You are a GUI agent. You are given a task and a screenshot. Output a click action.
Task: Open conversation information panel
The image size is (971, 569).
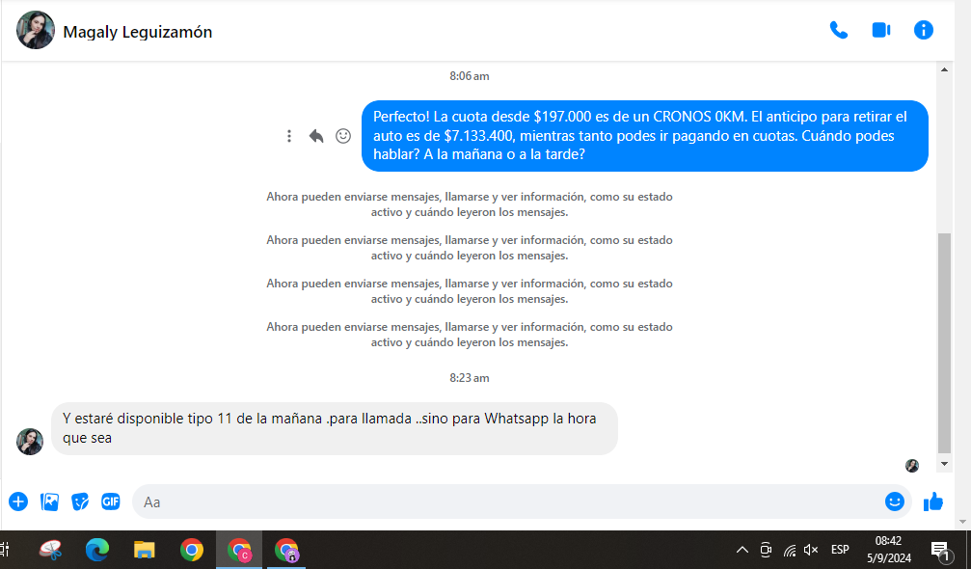click(x=924, y=30)
